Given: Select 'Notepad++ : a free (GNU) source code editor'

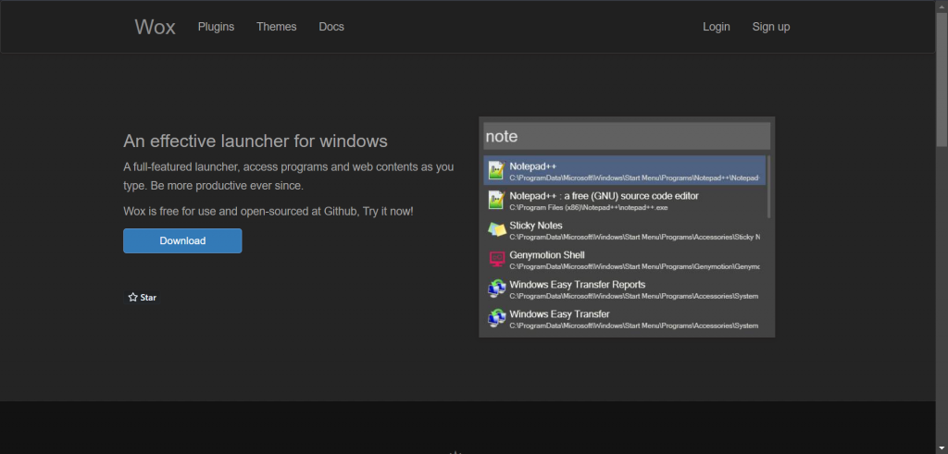Looking at the screenshot, I should pos(604,196).
